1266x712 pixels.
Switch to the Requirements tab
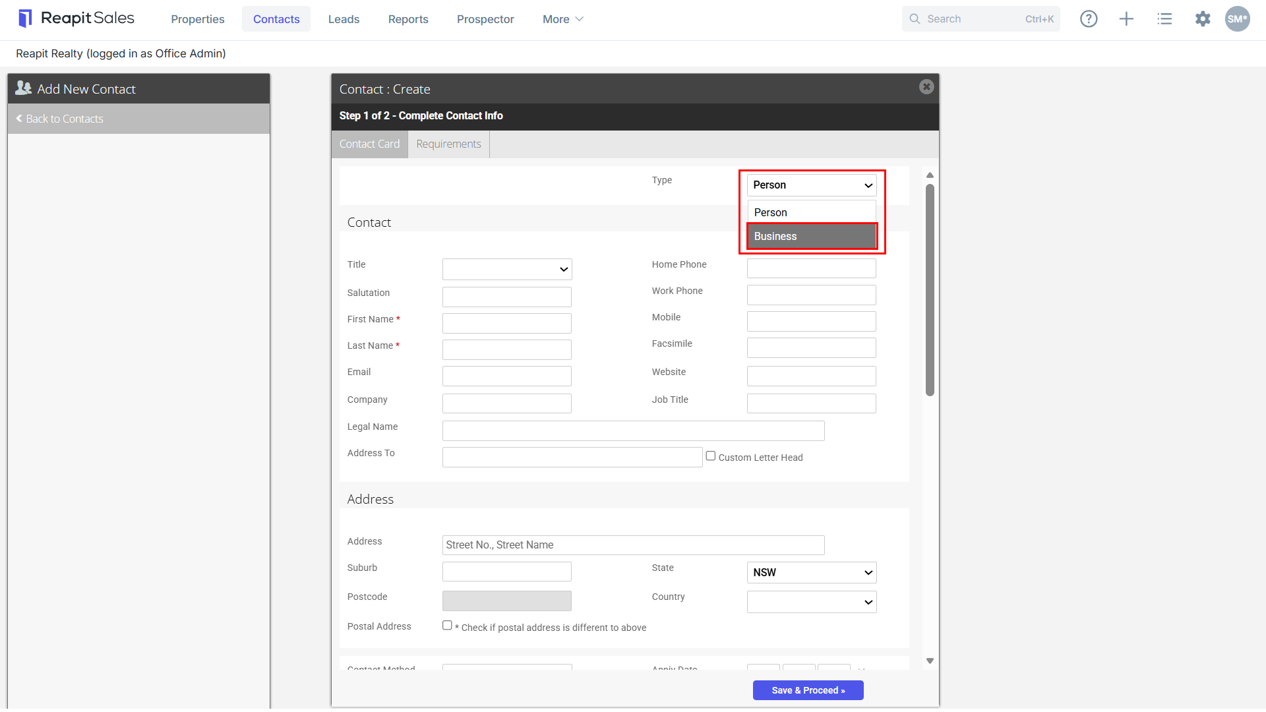click(448, 144)
